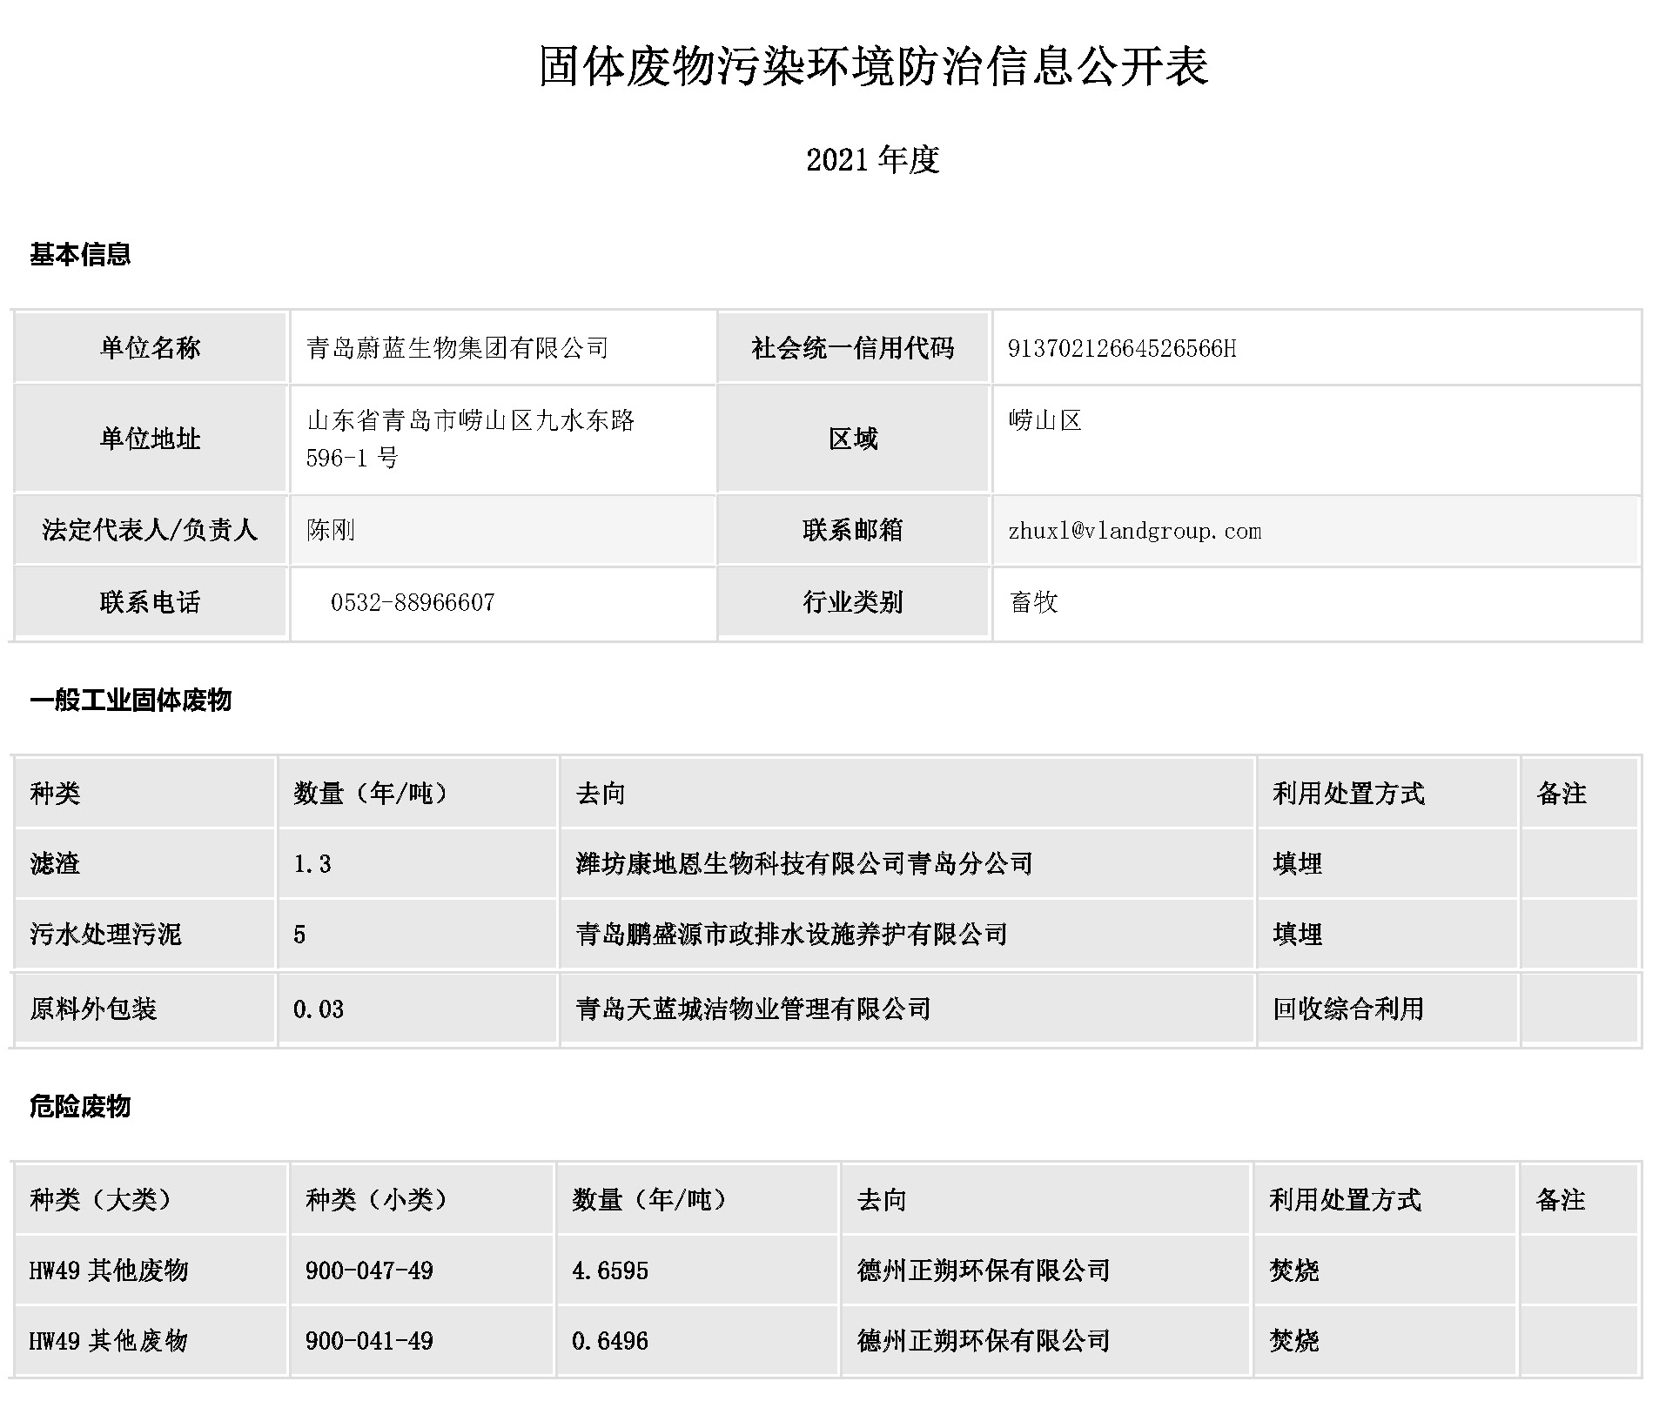
Task: Click the 数量（年/吨） header in general waste table
Action: 371,793
